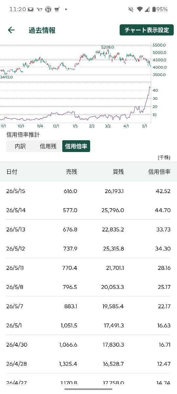Tap the Wi-Fi status icon
The width and height of the screenshot is (177, 394).
(x=140, y=10)
